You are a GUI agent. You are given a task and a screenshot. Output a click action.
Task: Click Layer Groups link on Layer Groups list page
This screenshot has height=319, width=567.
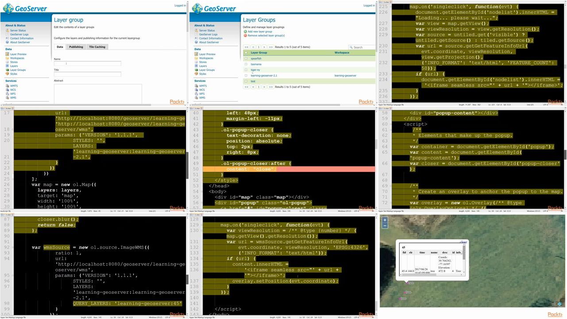point(207,70)
